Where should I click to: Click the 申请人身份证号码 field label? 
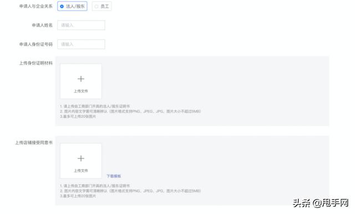tap(35, 44)
